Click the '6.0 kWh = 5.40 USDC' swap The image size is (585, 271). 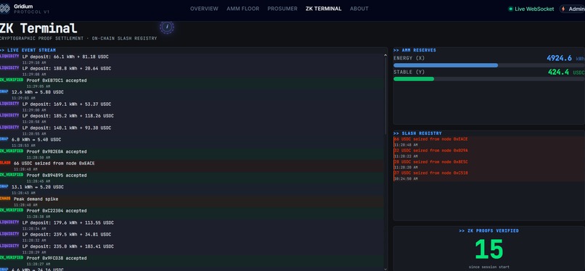pyautogui.click(x=36, y=140)
